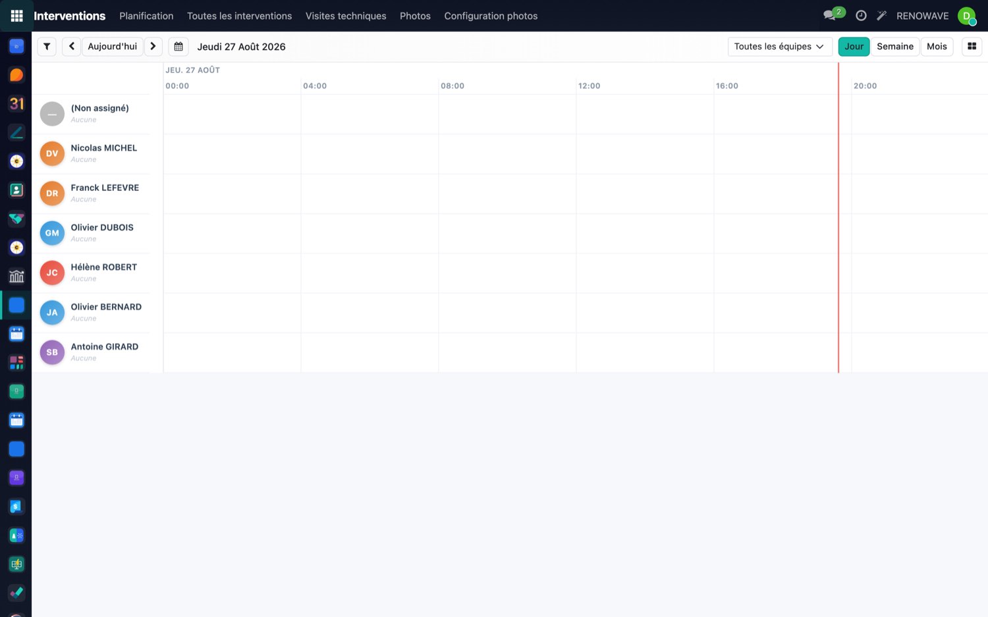Screen dimensions: 988x617
Task: Open the purple rounded square sidebar icon
Action: 16,477
